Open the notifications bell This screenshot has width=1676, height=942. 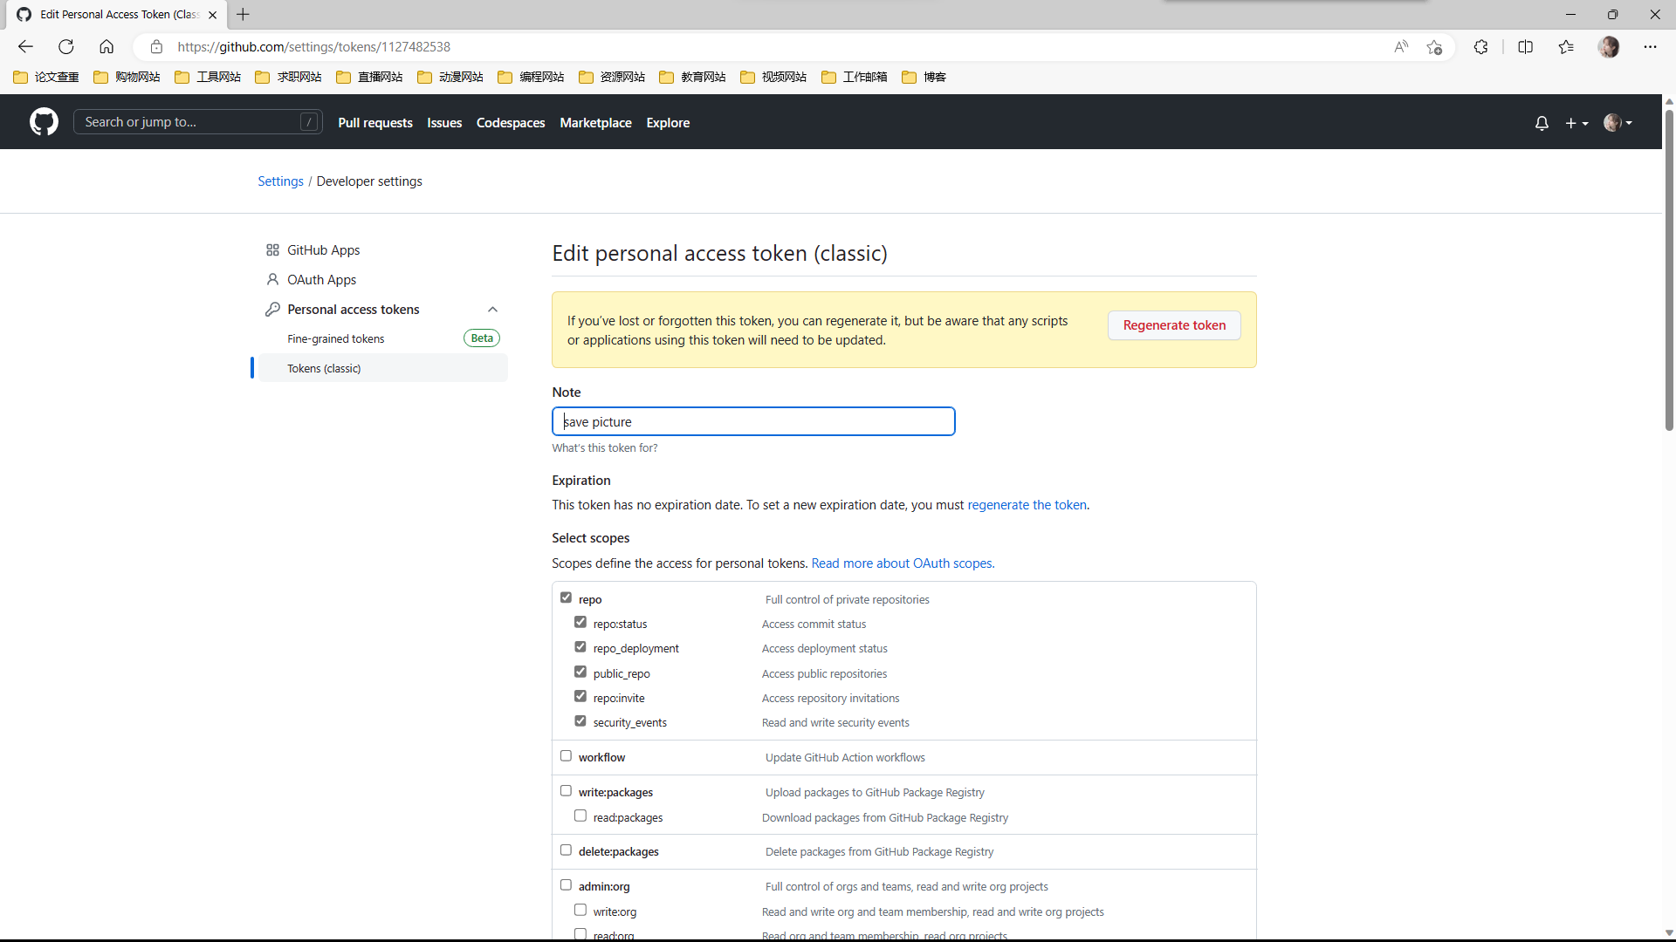click(x=1542, y=123)
